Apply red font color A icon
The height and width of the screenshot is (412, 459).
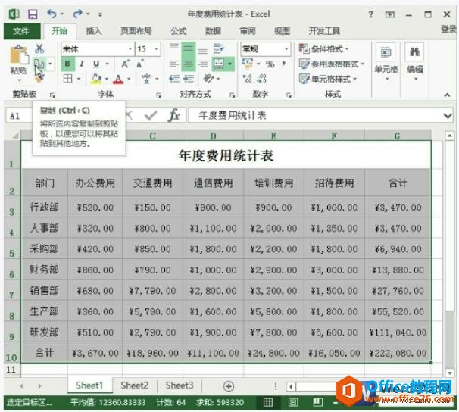pyautogui.click(x=118, y=79)
